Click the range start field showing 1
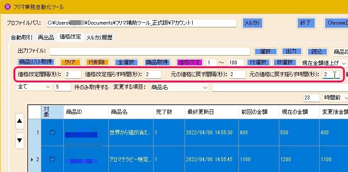This screenshot has width=348, height=172. click(x=212, y=63)
